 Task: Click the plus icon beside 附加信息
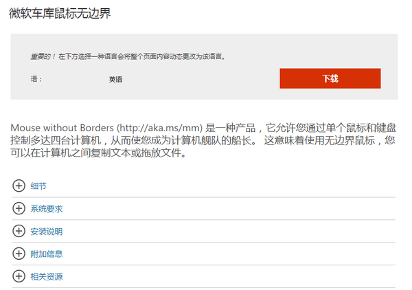coord(19,254)
